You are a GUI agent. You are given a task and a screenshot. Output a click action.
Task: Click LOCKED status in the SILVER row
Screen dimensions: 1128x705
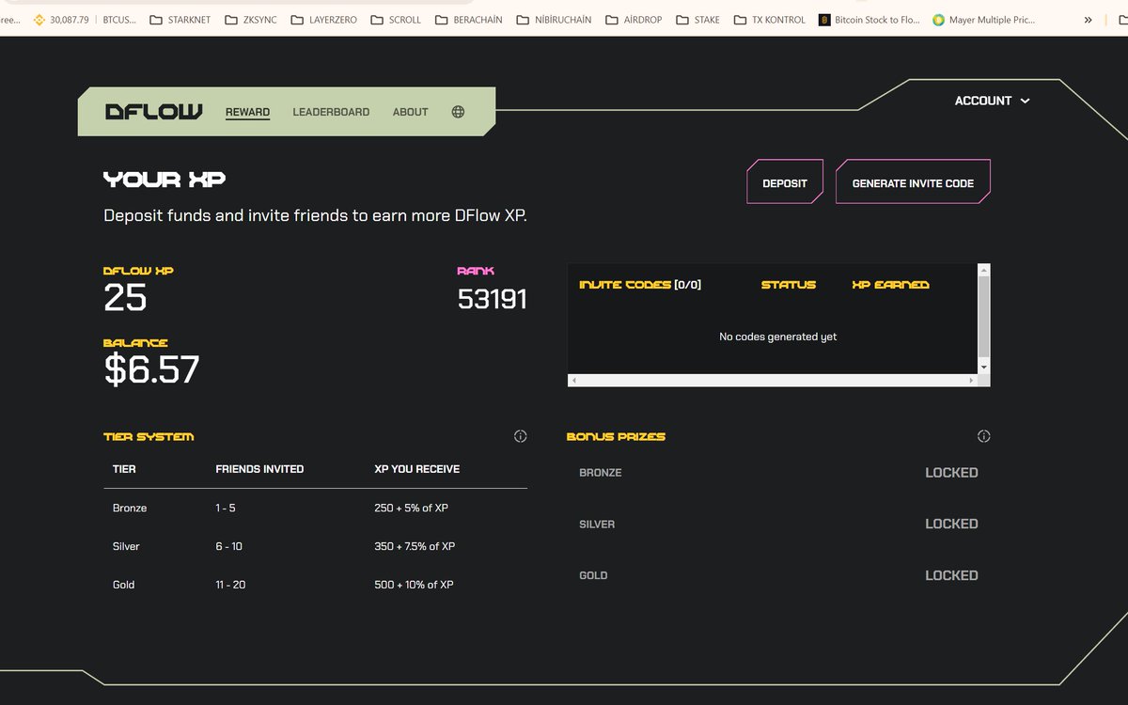pos(951,524)
